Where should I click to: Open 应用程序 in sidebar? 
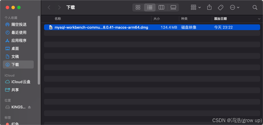pyautogui.click(x=18, y=40)
